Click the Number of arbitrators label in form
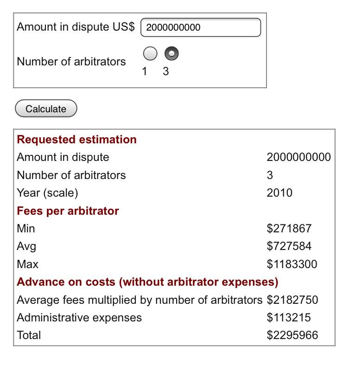The image size is (349, 365). tap(71, 62)
